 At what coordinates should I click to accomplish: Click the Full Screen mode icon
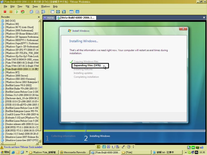64,12
